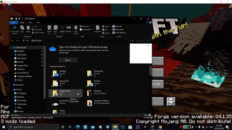
Task: Open Microsoft Edge from taskbar
Action: [x=78, y=127]
